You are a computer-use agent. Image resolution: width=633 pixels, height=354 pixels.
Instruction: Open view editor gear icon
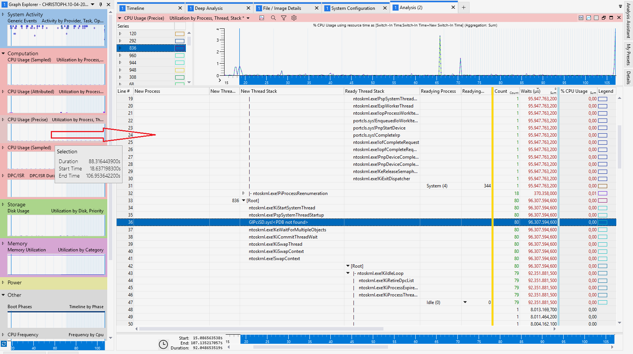tap(294, 18)
